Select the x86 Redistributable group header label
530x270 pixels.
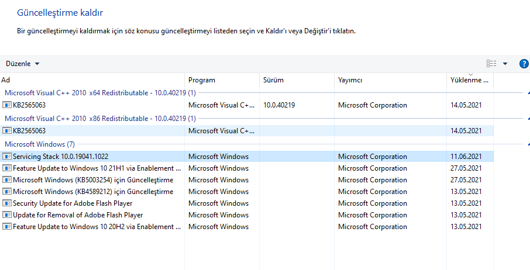(101, 119)
